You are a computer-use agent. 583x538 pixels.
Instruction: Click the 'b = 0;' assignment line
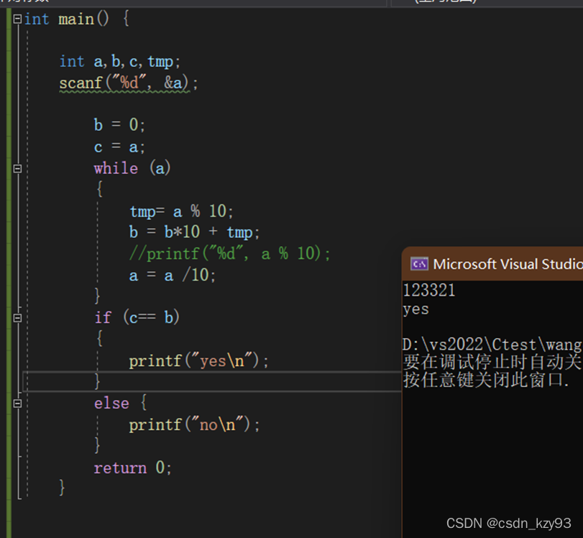click(x=119, y=125)
